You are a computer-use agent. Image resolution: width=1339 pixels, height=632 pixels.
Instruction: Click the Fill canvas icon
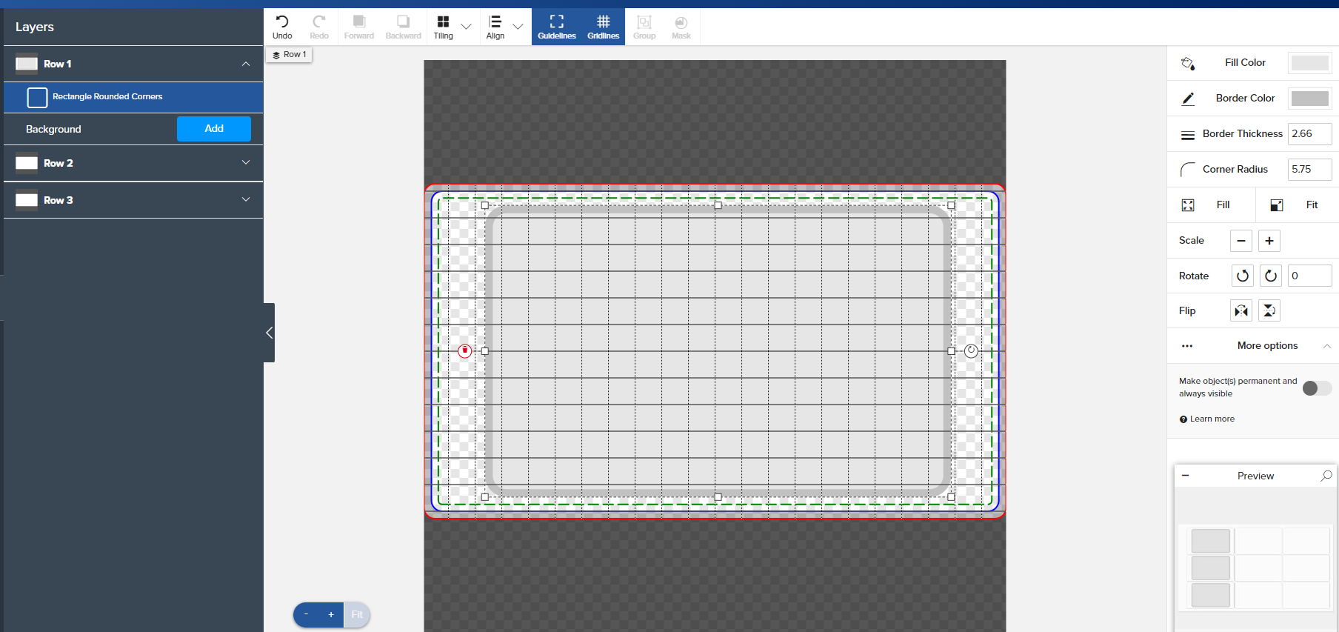click(x=1188, y=205)
